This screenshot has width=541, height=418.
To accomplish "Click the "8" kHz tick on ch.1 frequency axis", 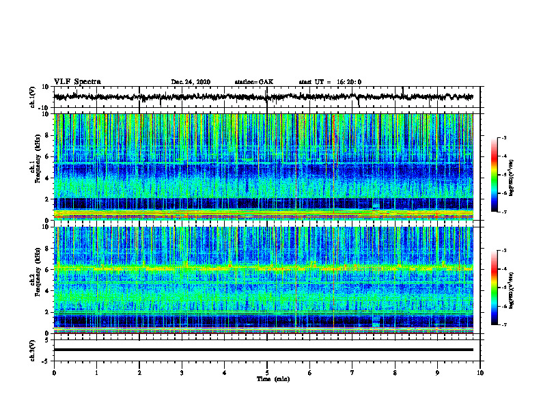I will (x=47, y=135).
